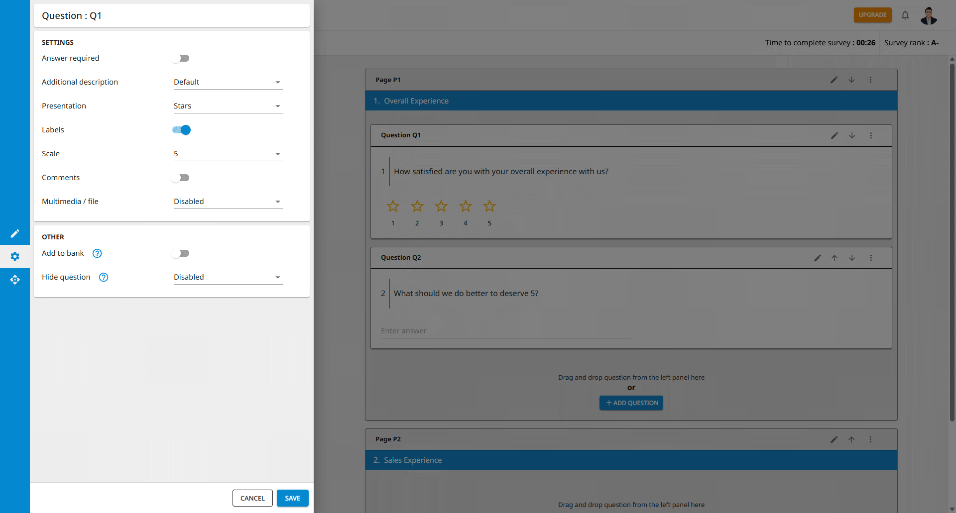Disable the Labels toggle
The image size is (956, 513).
[x=181, y=130]
